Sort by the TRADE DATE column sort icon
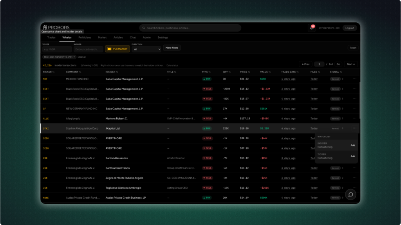The image size is (401, 225). point(298,72)
